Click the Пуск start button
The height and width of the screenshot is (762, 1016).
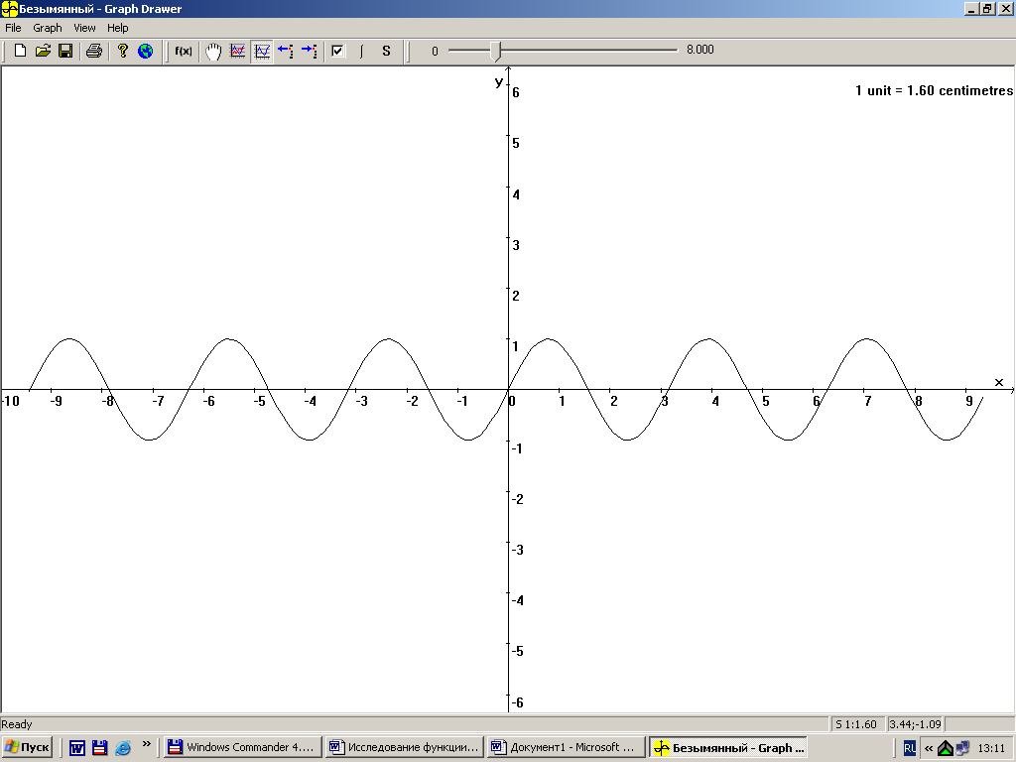click(x=28, y=747)
